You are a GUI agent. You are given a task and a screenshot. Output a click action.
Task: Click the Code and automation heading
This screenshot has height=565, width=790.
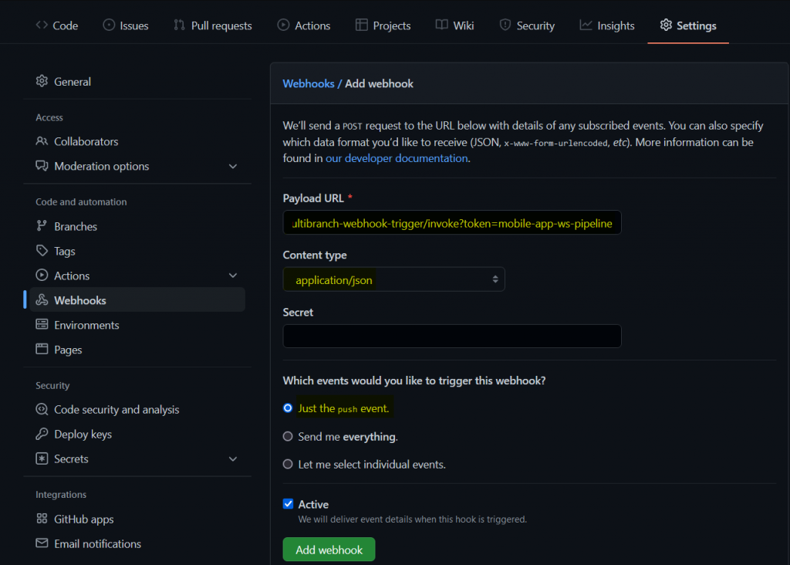81,201
